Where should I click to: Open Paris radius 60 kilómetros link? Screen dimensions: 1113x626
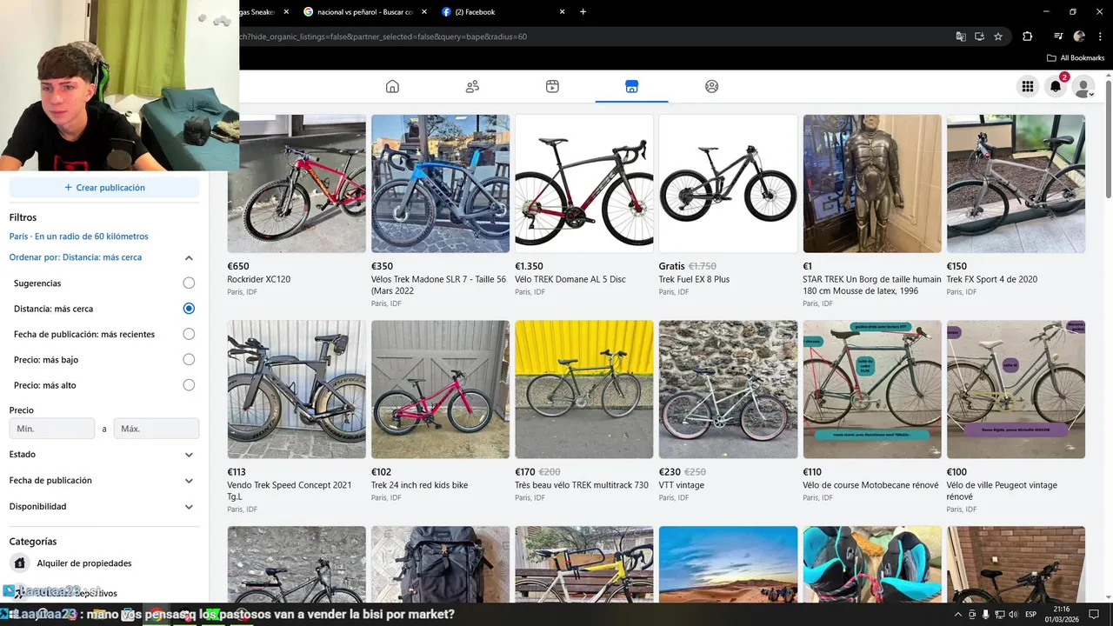click(x=78, y=236)
